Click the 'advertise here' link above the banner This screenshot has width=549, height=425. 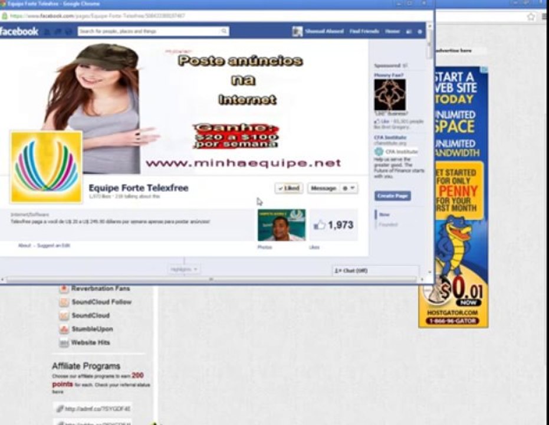point(453,50)
